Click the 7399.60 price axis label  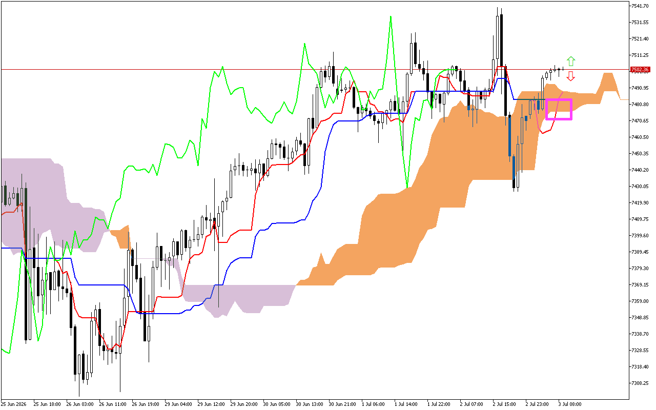tap(640, 236)
